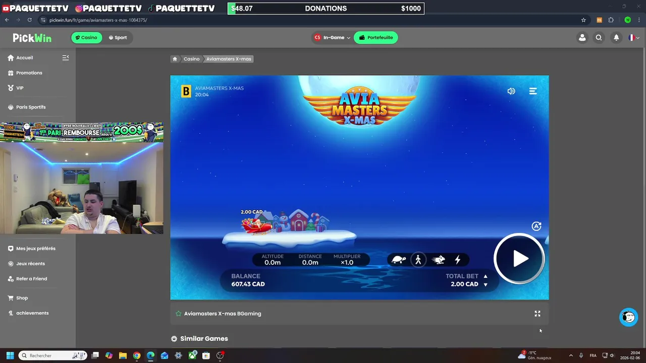Screen dimensions: 646x363
Task: Expand the In-Game balance dropdown
Action: coord(332,37)
